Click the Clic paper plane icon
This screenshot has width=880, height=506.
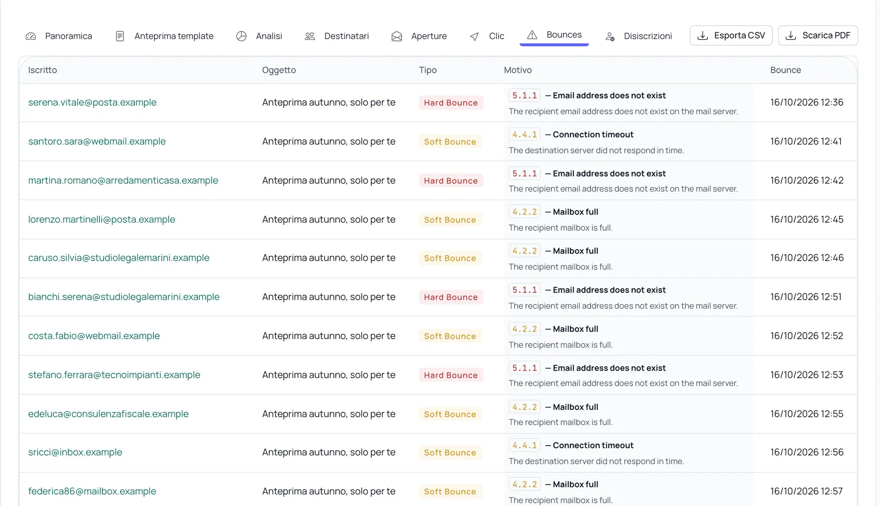475,36
